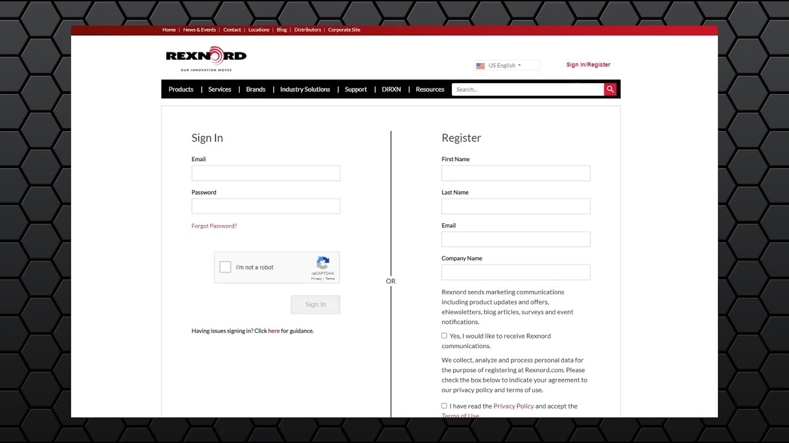Click the Password field
Image resolution: width=789 pixels, height=443 pixels.
(x=266, y=206)
